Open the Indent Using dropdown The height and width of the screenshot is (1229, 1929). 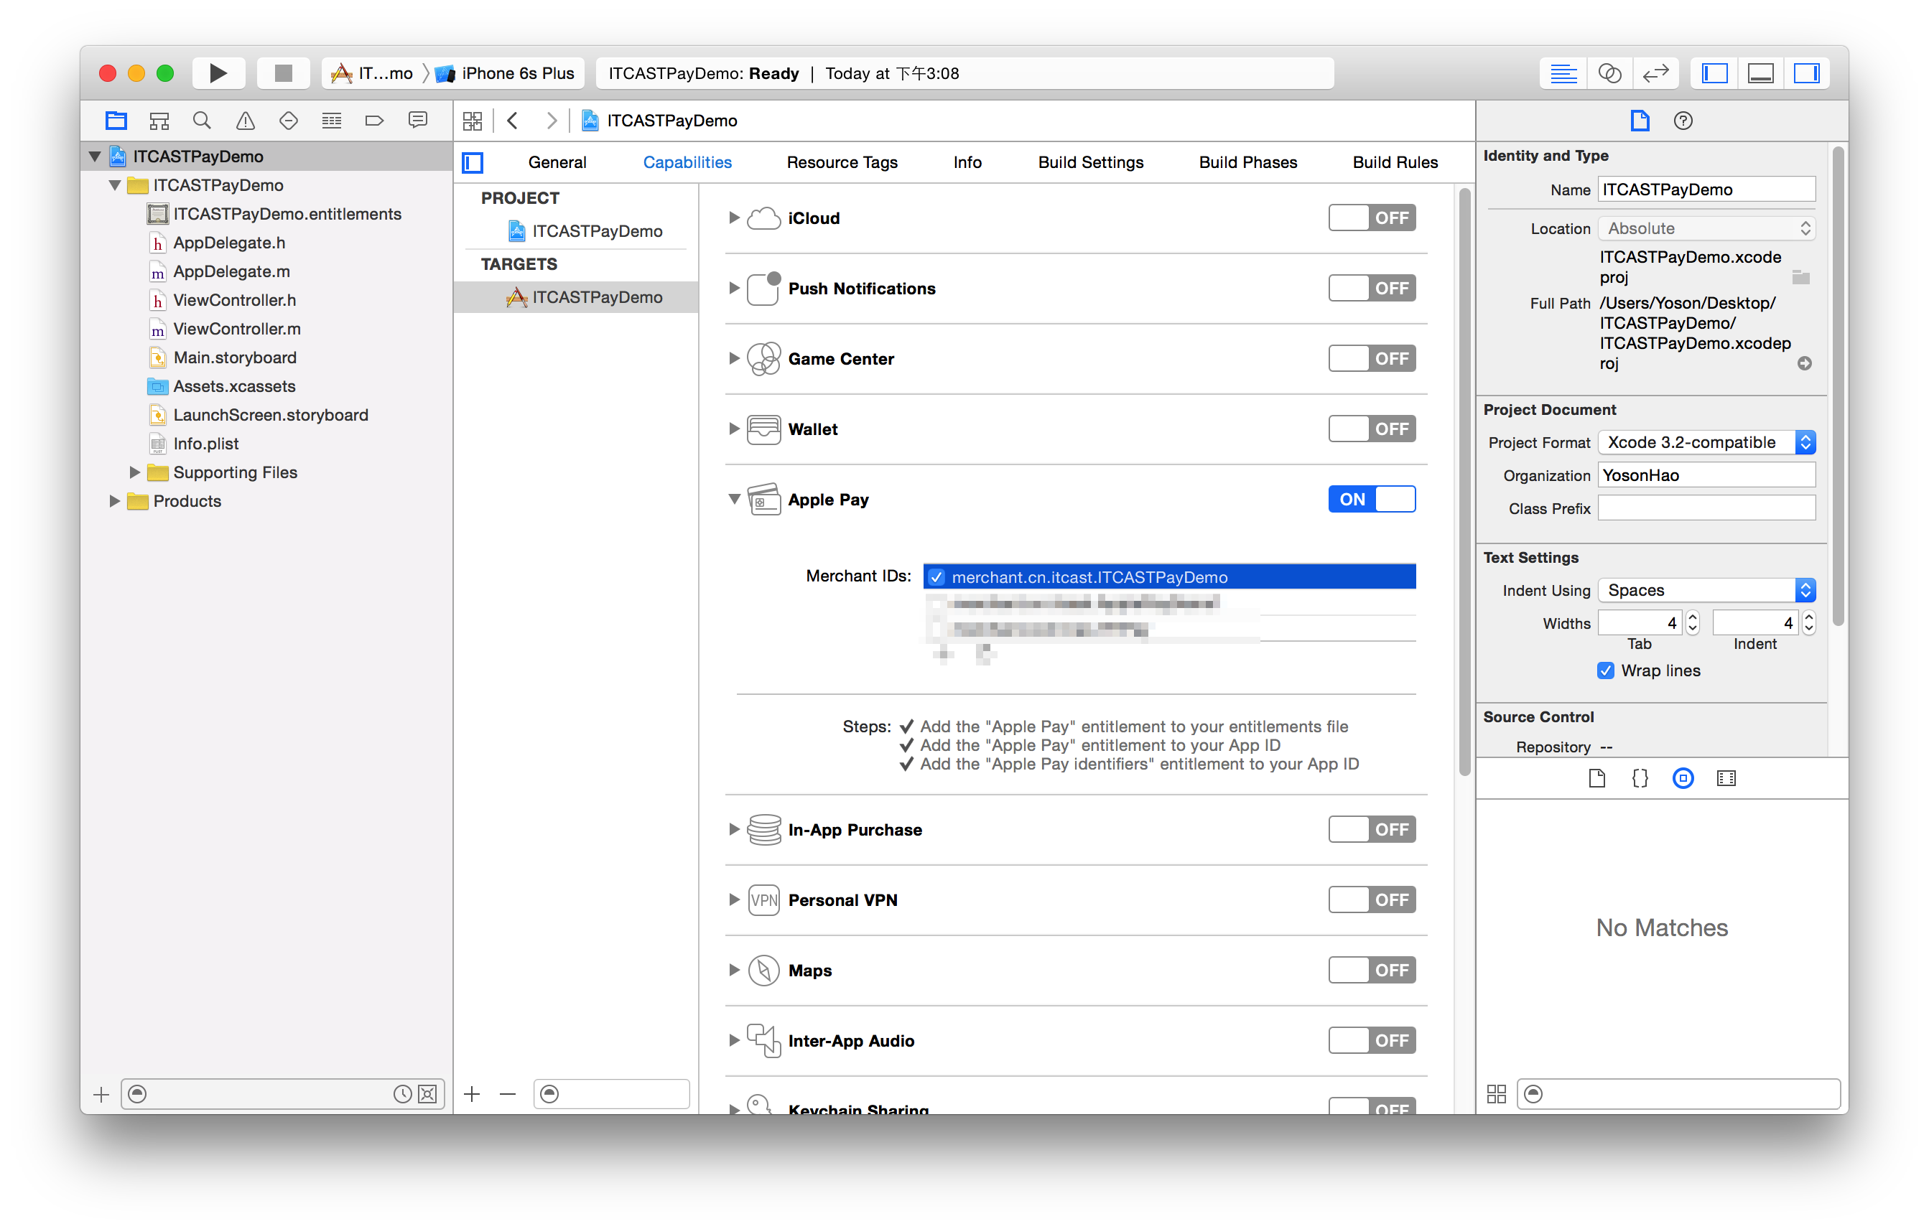pos(1706,591)
